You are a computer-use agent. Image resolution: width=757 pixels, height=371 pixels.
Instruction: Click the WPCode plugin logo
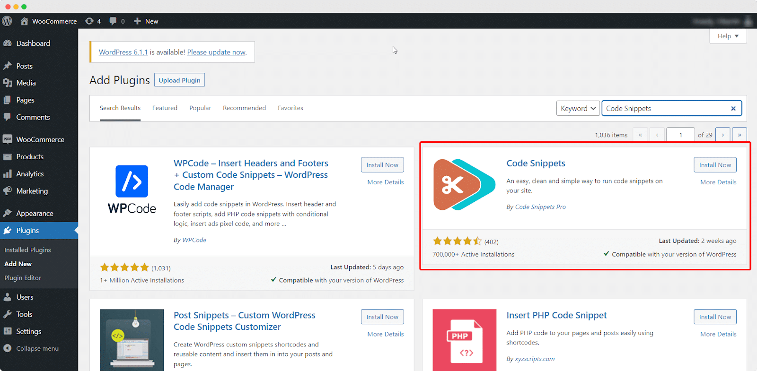tap(132, 189)
